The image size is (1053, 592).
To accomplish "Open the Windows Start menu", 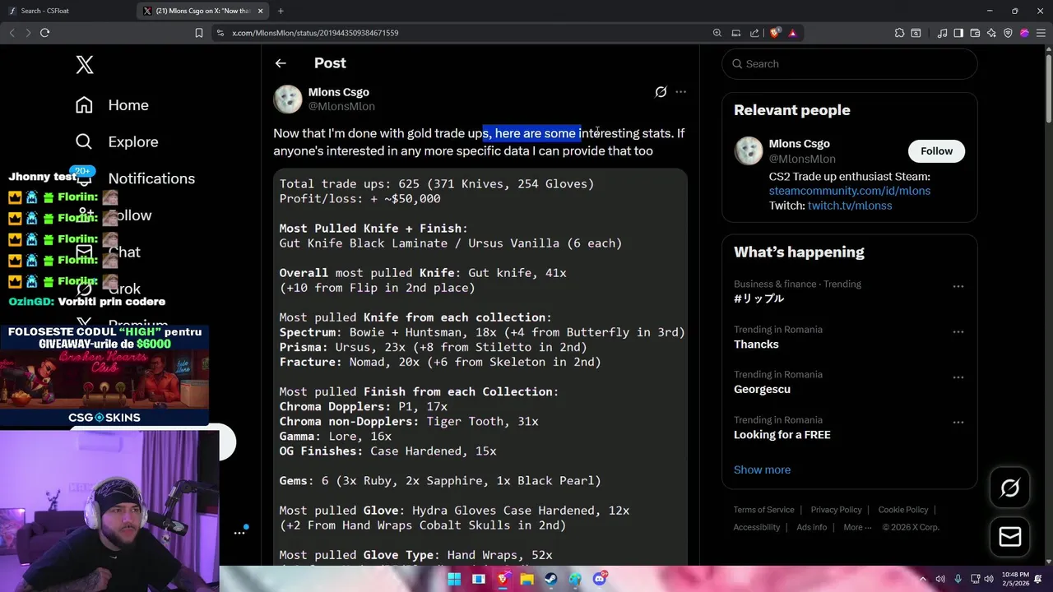I will [x=454, y=579].
